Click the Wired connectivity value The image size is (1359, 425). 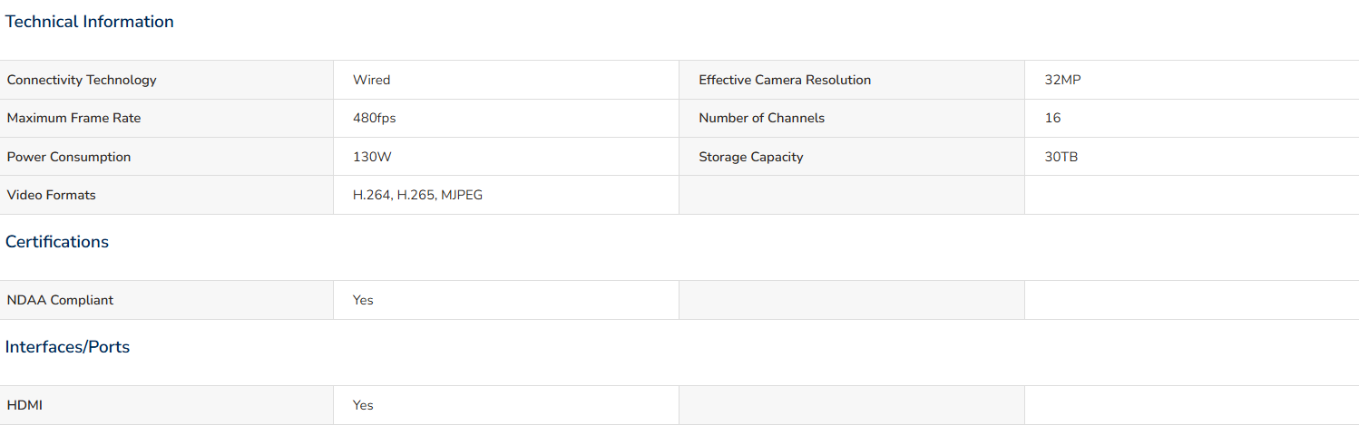372,80
